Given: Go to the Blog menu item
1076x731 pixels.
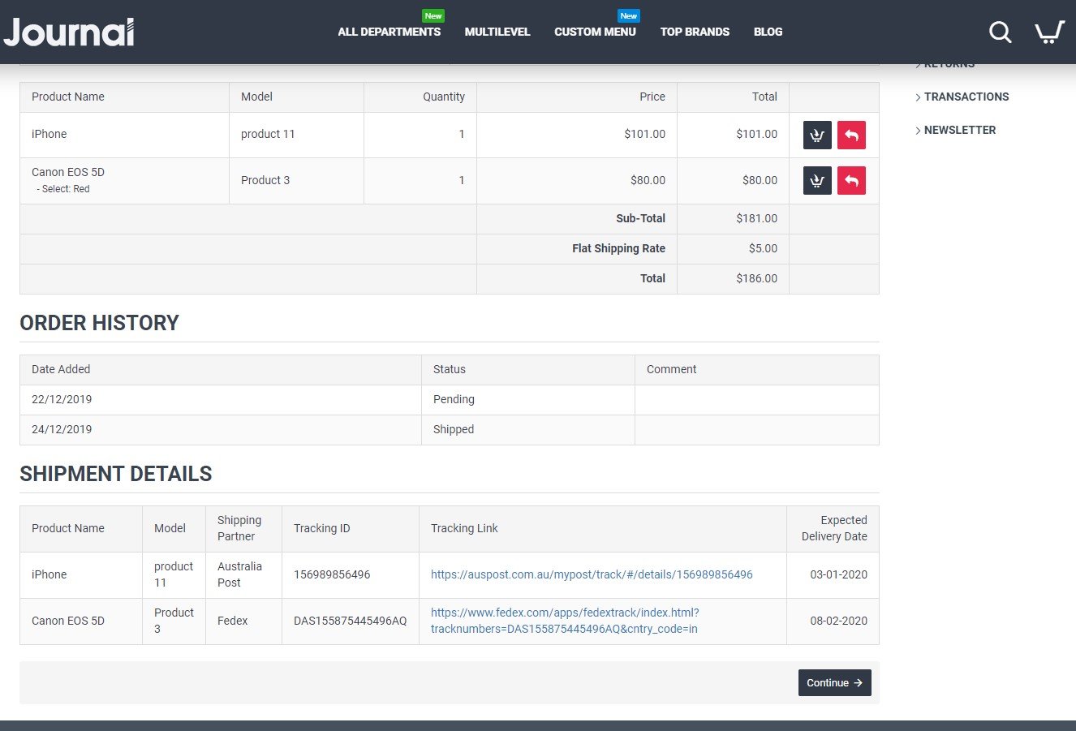Looking at the screenshot, I should click(x=768, y=32).
